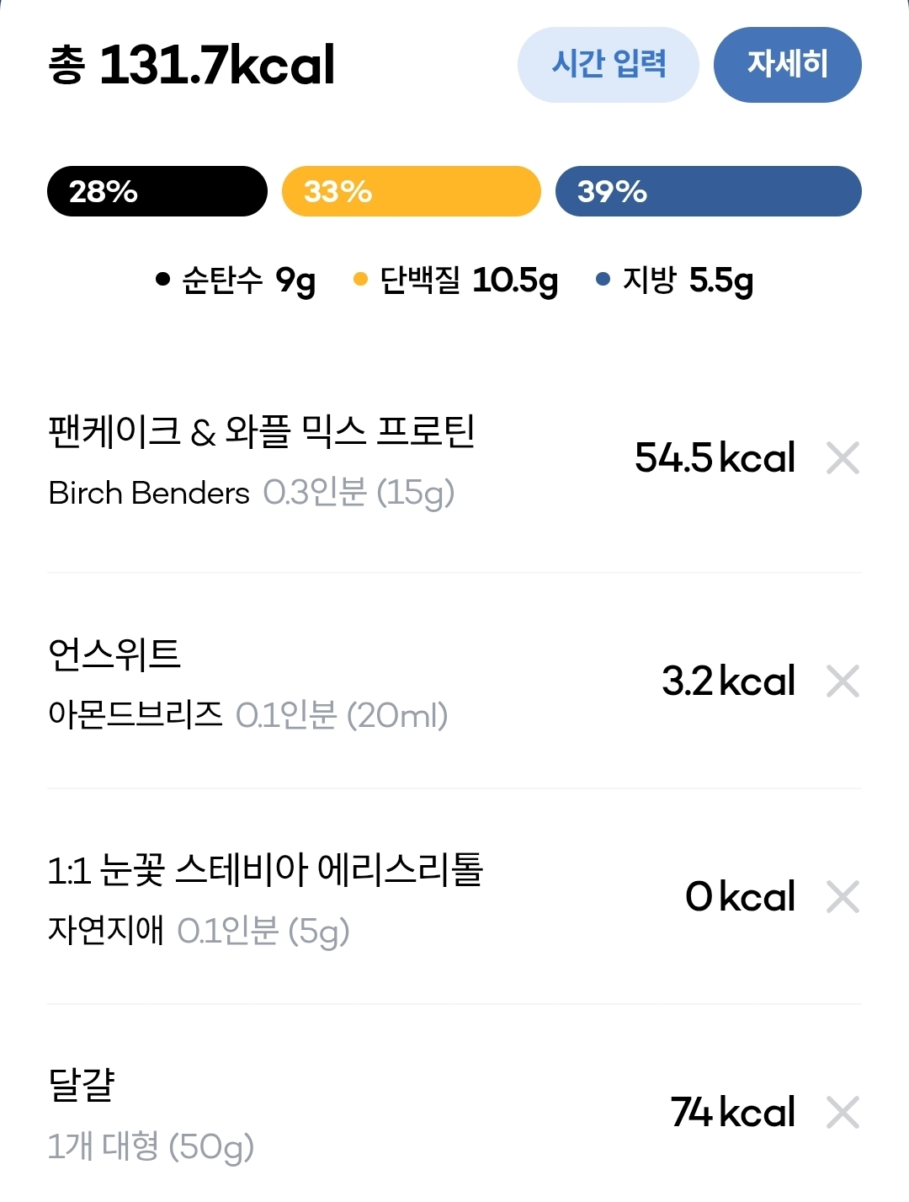Open the 언스위트 food item

coord(114,654)
